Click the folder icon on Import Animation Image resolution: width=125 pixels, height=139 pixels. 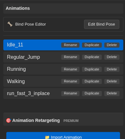tap(47, 137)
